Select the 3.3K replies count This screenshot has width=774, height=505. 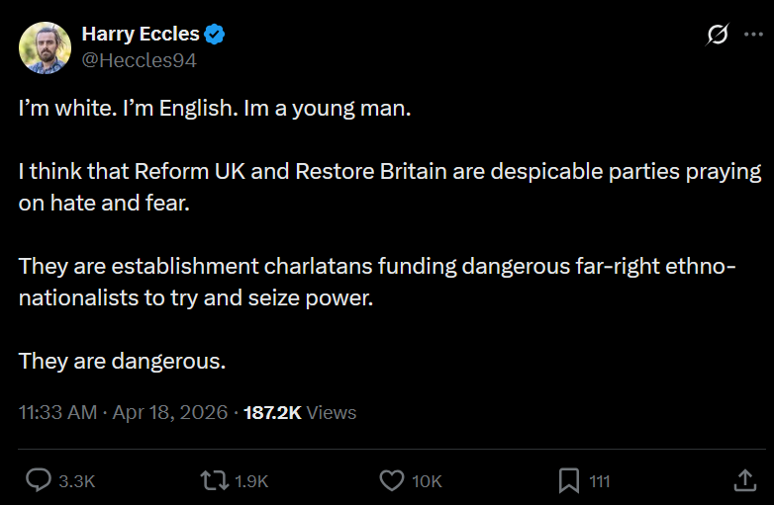click(x=77, y=481)
